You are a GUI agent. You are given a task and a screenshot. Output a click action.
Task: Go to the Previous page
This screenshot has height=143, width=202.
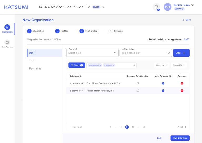(x=76, y=127)
